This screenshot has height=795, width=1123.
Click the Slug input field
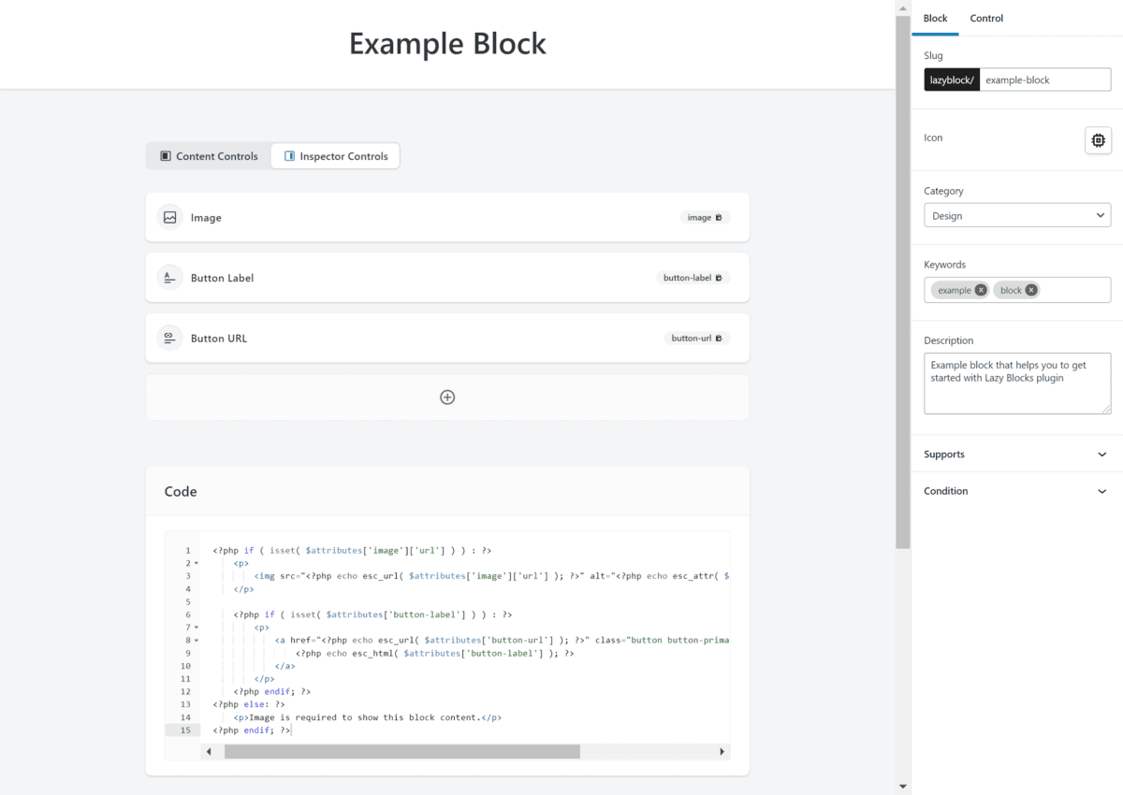point(1044,80)
